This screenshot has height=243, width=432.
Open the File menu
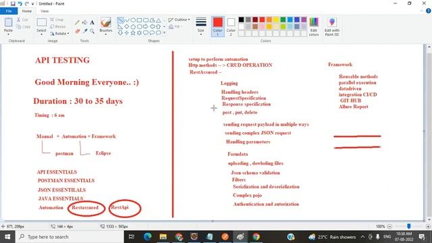point(9,11)
